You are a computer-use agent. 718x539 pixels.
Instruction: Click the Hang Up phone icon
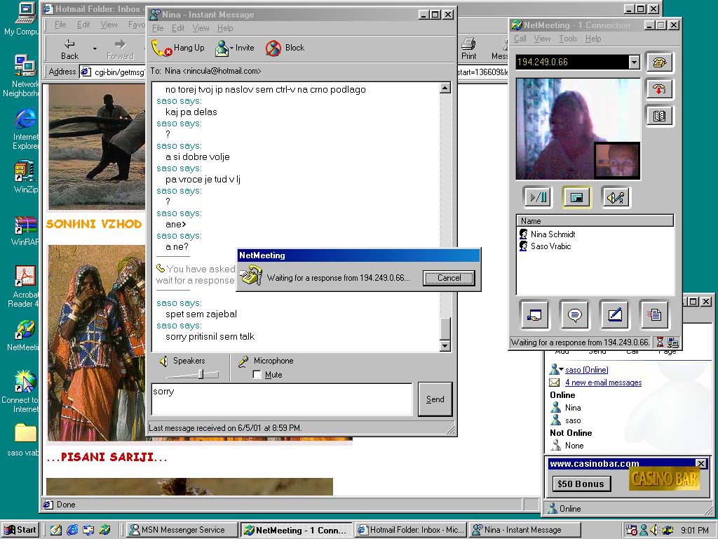[x=162, y=48]
